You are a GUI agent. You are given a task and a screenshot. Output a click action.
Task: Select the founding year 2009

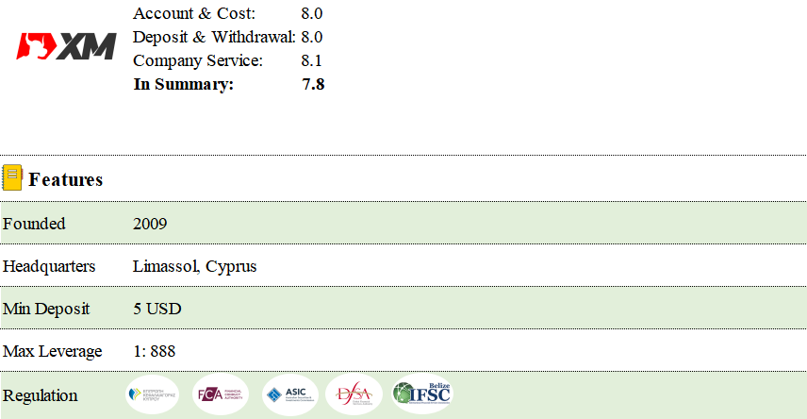point(150,224)
